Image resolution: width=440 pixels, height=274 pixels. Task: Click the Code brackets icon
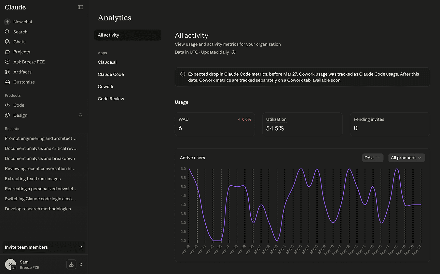(x=7, y=105)
